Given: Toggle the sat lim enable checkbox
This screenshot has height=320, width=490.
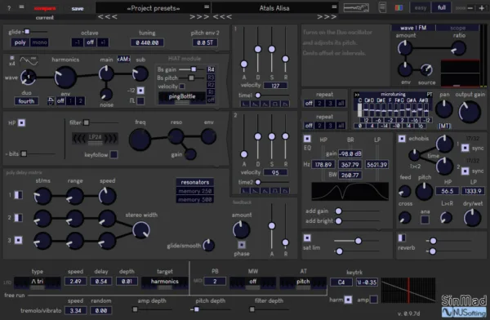Looking at the screenshot, I should (x=307, y=238).
